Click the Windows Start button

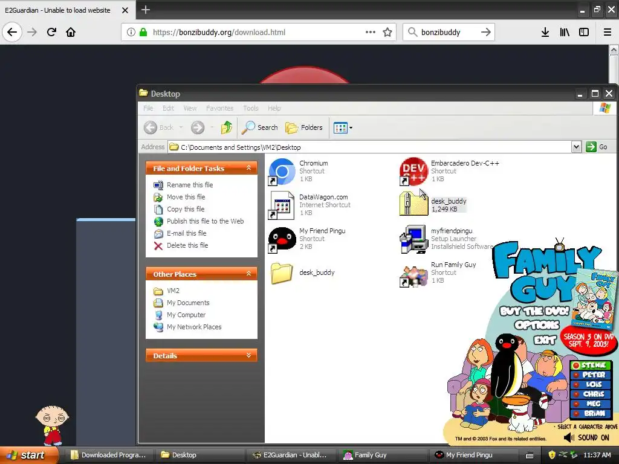[28, 455]
